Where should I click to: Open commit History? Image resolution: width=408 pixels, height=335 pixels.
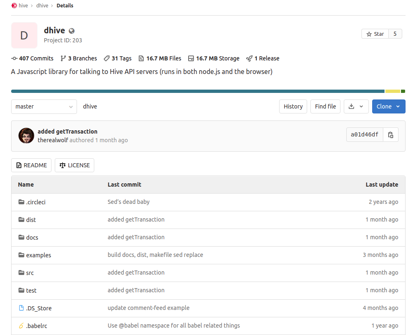click(x=293, y=106)
